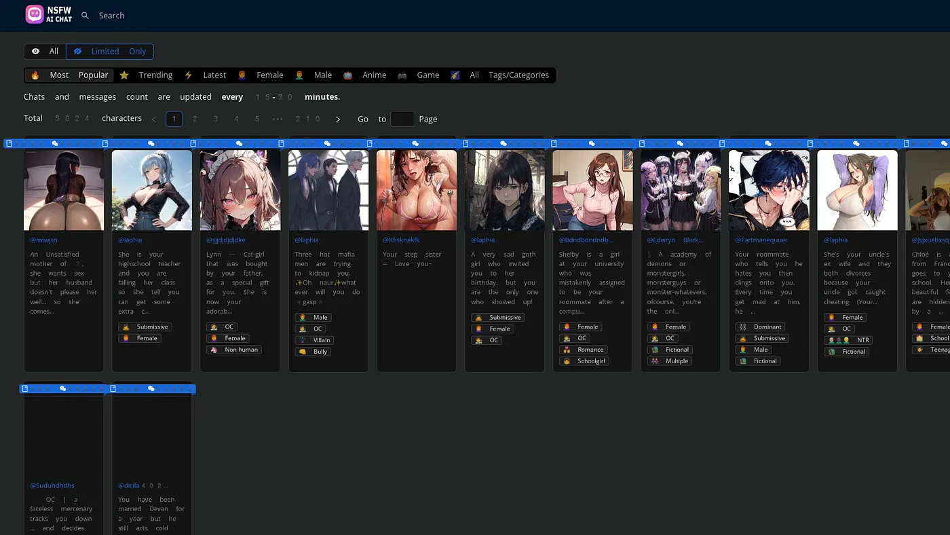The width and height of the screenshot is (950, 535).
Task: Open the @iwiwjsn creator profile link
Action: coord(44,240)
